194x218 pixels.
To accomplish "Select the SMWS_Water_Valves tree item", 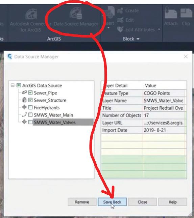I will coord(55,122).
